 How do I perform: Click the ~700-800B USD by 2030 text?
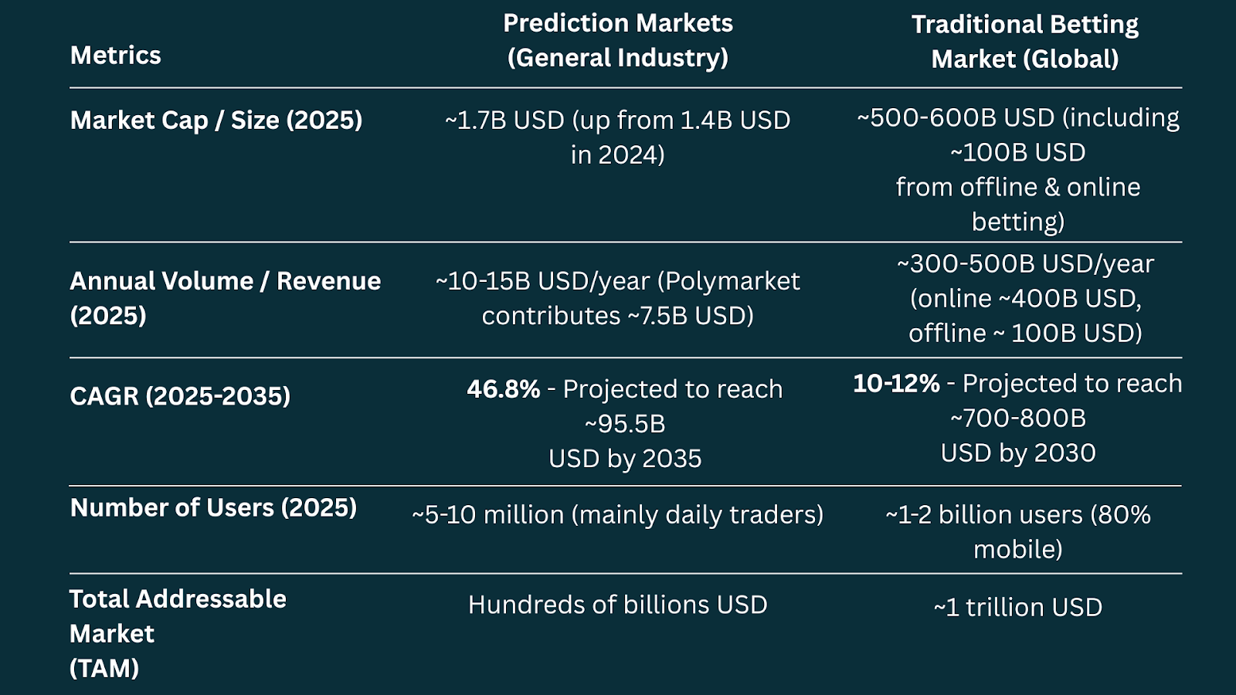[1017, 436]
